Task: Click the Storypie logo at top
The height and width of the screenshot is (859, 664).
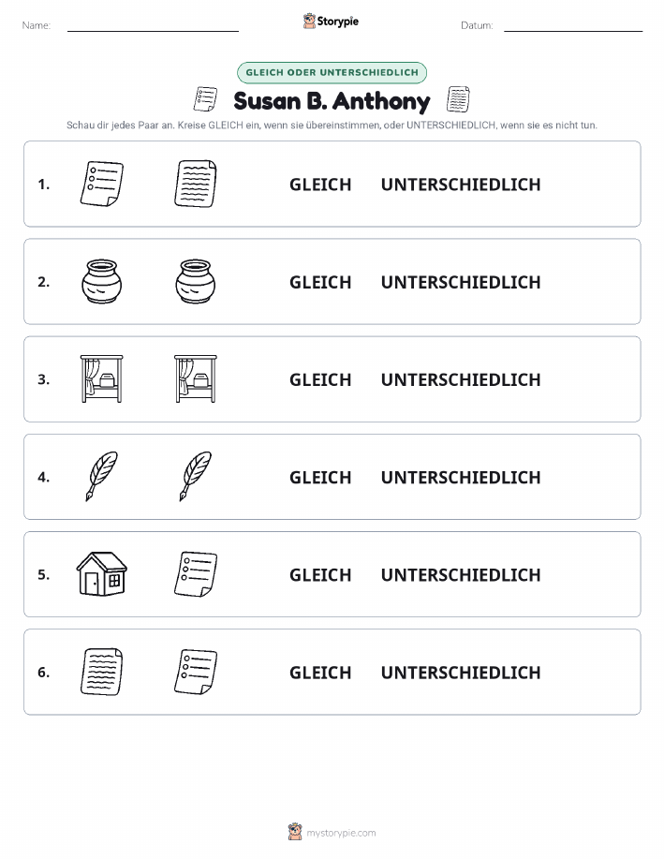Action: click(x=331, y=22)
